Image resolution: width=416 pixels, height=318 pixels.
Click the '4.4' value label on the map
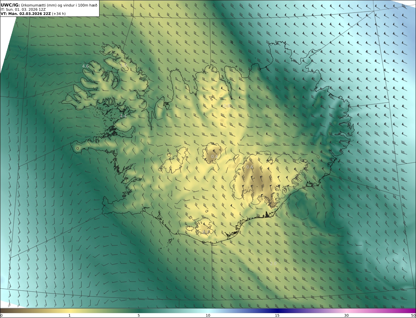(x=123, y=116)
